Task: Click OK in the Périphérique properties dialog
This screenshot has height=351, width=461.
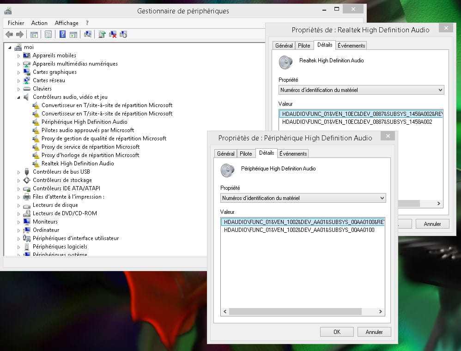Action: point(337,332)
